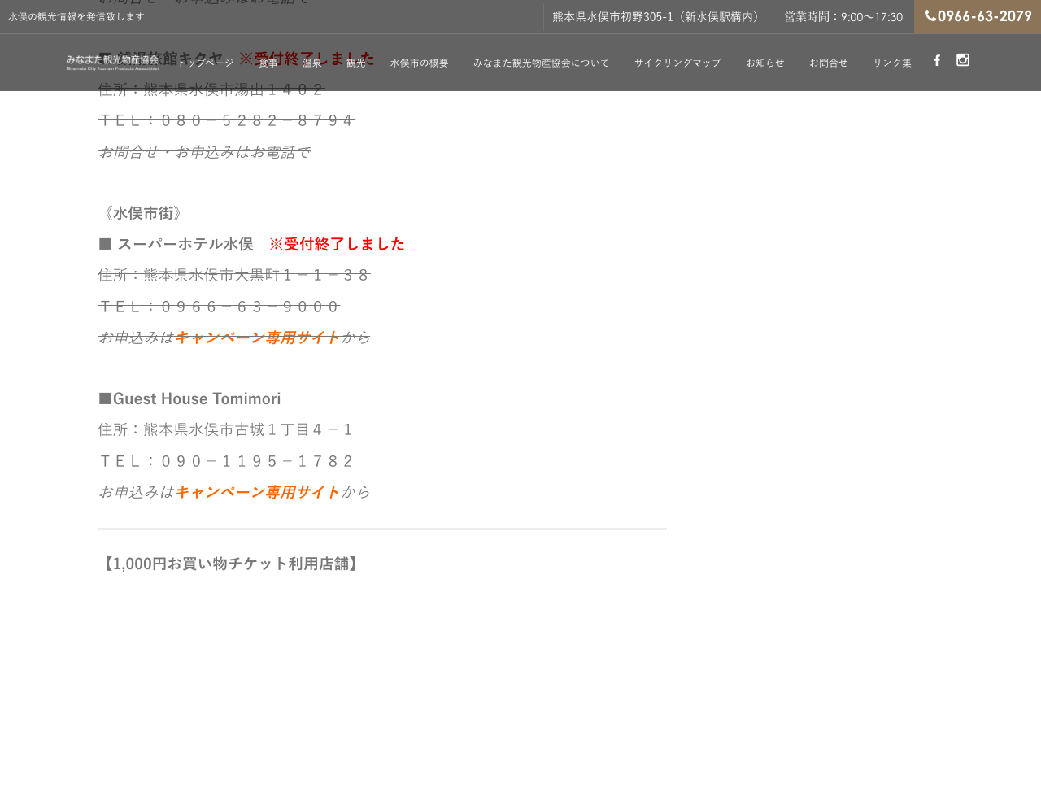Image resolution: width=1041 pixels, height=797 pixels.
Task: Go to トップページ in the navigation
Action: 206,63
